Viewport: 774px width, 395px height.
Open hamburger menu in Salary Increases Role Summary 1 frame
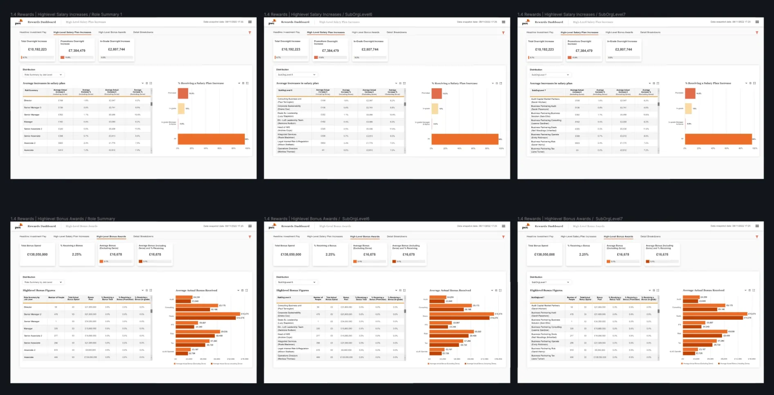coord(250,22)
